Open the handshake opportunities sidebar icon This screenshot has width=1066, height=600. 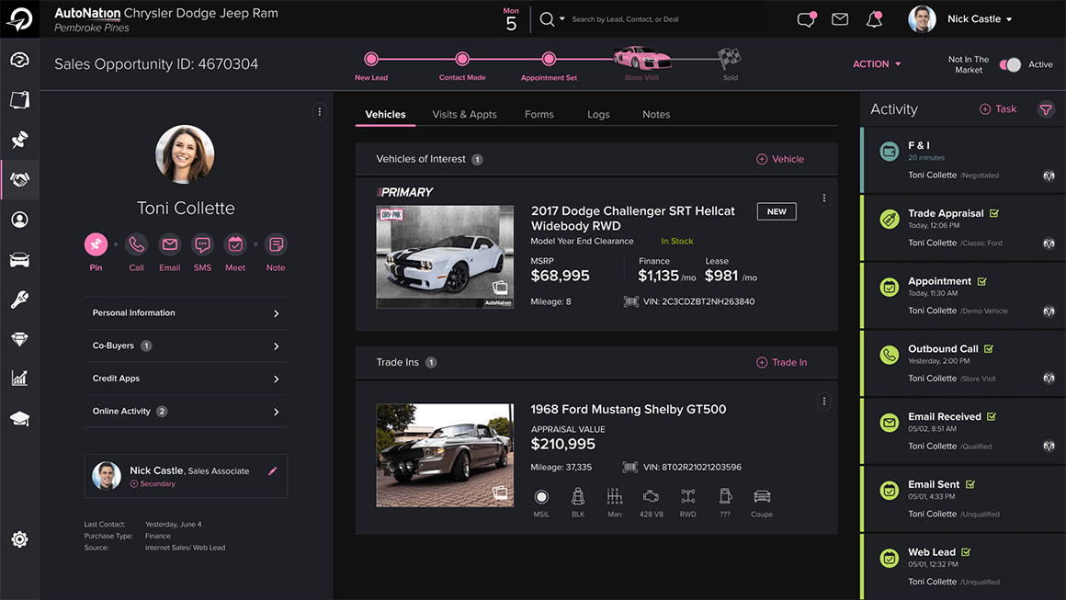pos(19,179)
